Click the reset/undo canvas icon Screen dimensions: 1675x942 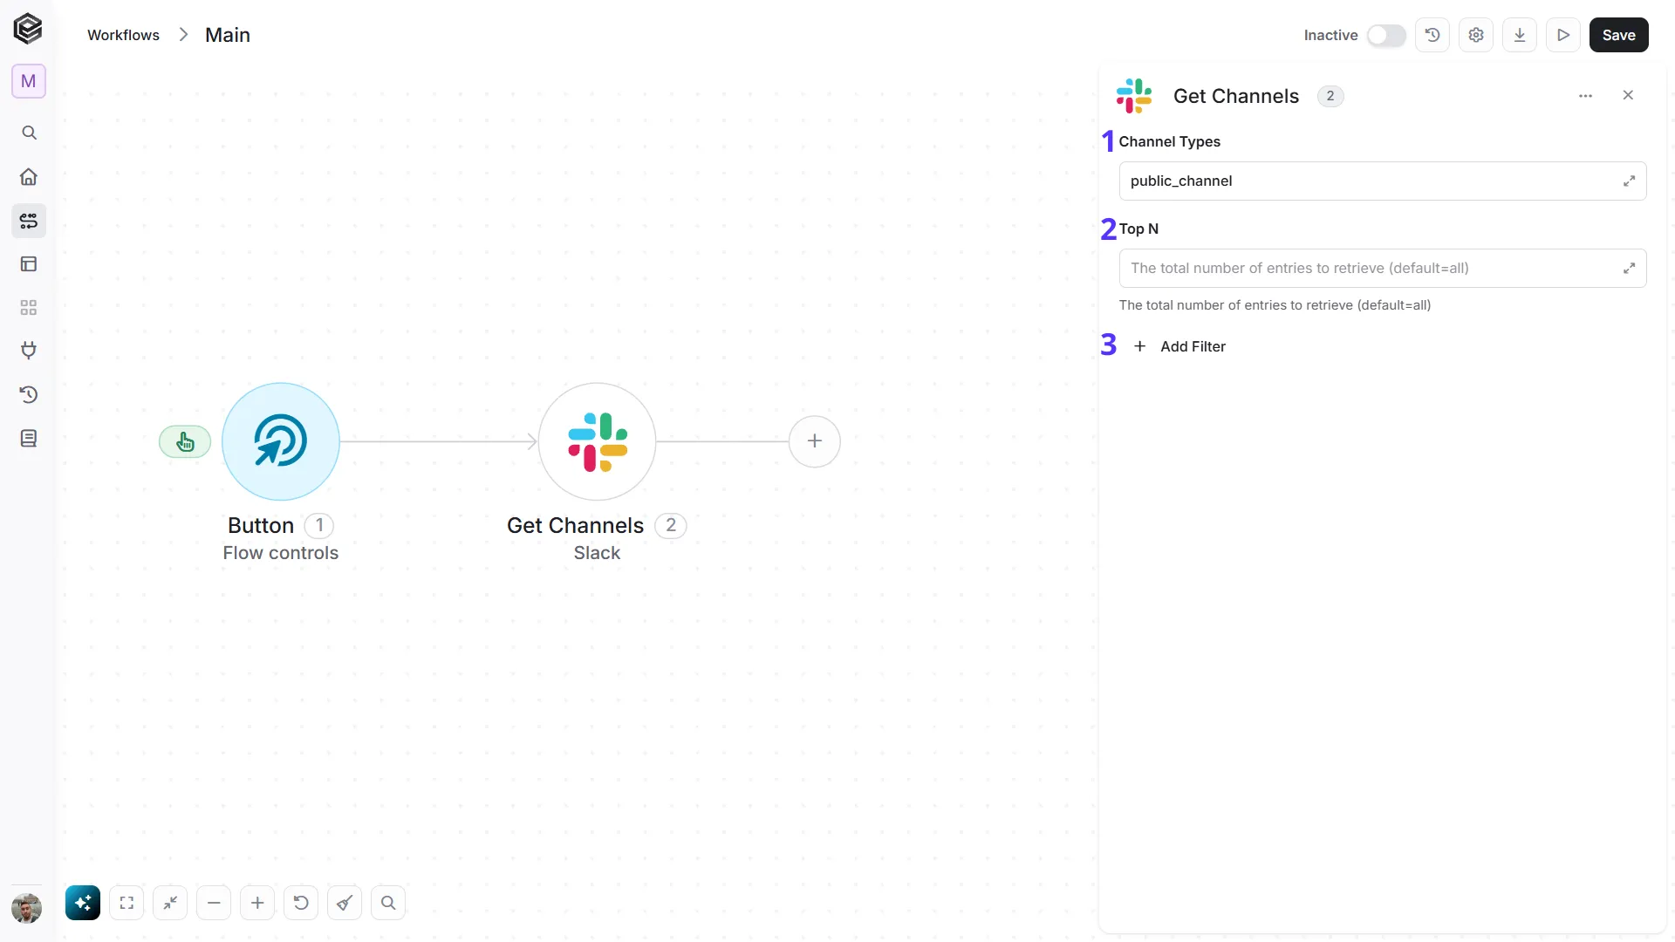[301, 903]
